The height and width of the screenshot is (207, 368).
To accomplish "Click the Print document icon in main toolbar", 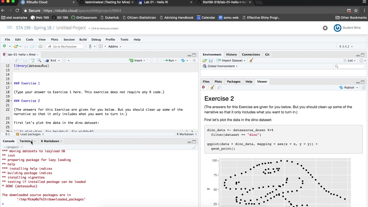I will (41, 46).
